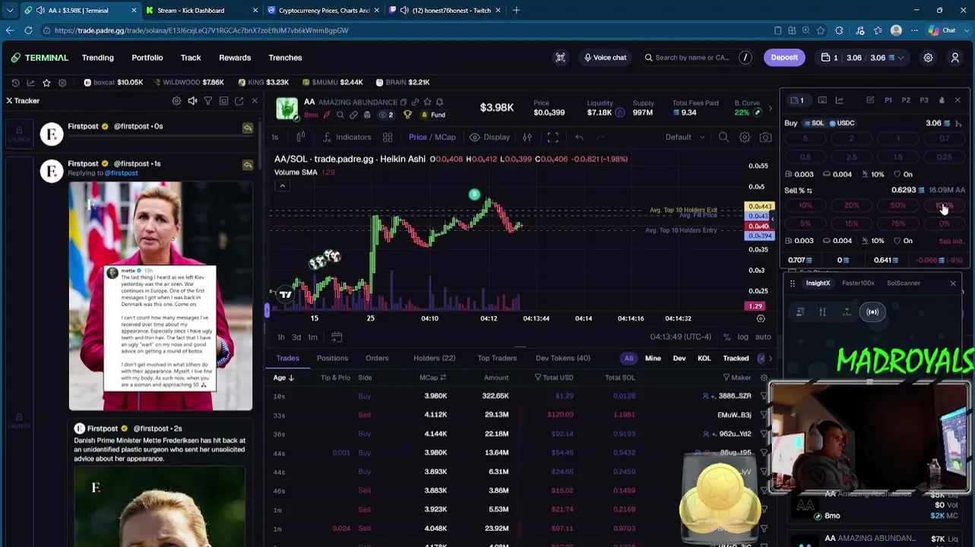Sort trades by Age column

283,378
